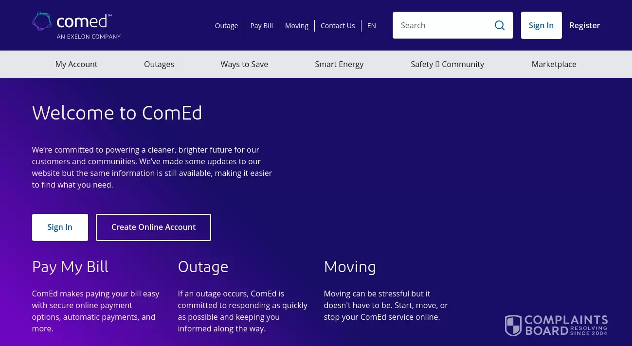Open the Outages navigation menu
The height and width of the screenshot is (346, 632).
(159, 64)
